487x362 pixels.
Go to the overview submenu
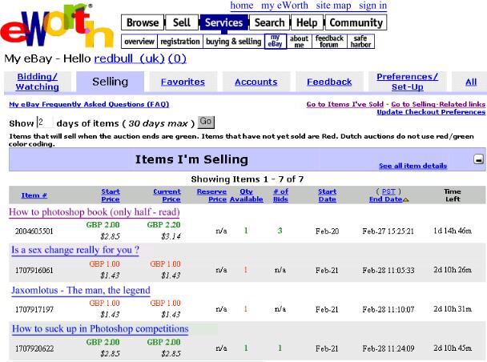point(139,42)
